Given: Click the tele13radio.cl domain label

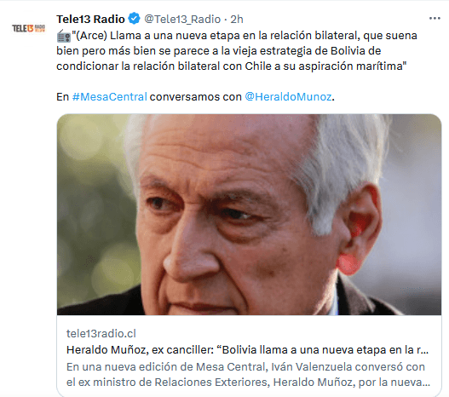Looking at the screenshot, I should [101, 333].
